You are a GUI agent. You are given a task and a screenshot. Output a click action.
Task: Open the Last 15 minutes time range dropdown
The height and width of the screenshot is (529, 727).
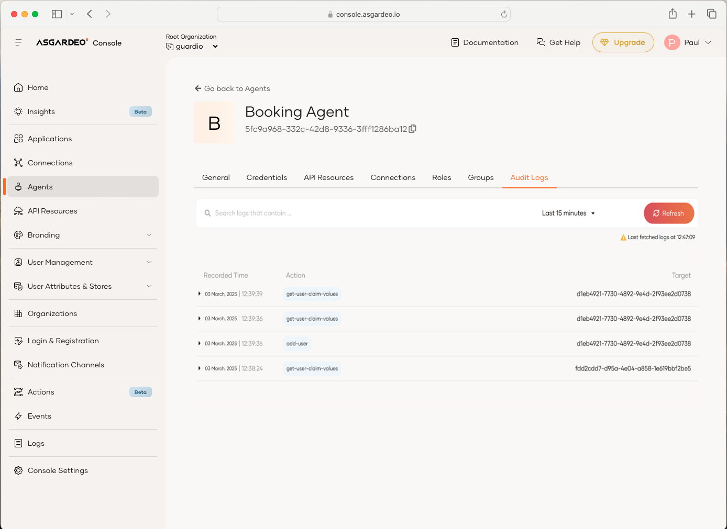568,213
